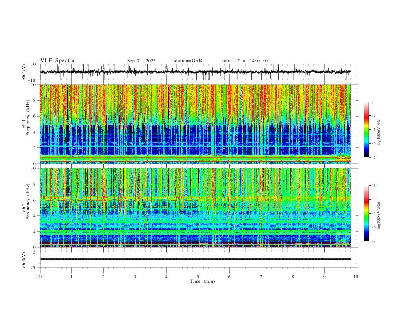Click the "Time (min)" axis label
The width and height of the screenshot is (401, 310).
click(203, 281)
